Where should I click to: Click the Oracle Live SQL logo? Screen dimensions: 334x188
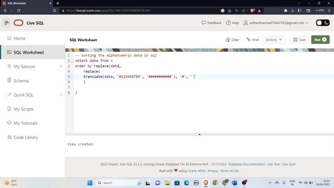point(18,23)
